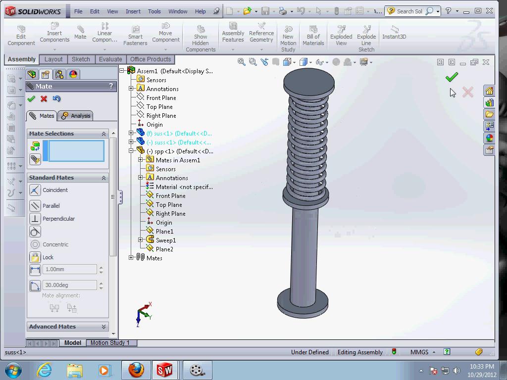The image size is (507, 380).
Task: Expand the Advanced Mates section
Action: pyautogui.click(x=103, y=327)
